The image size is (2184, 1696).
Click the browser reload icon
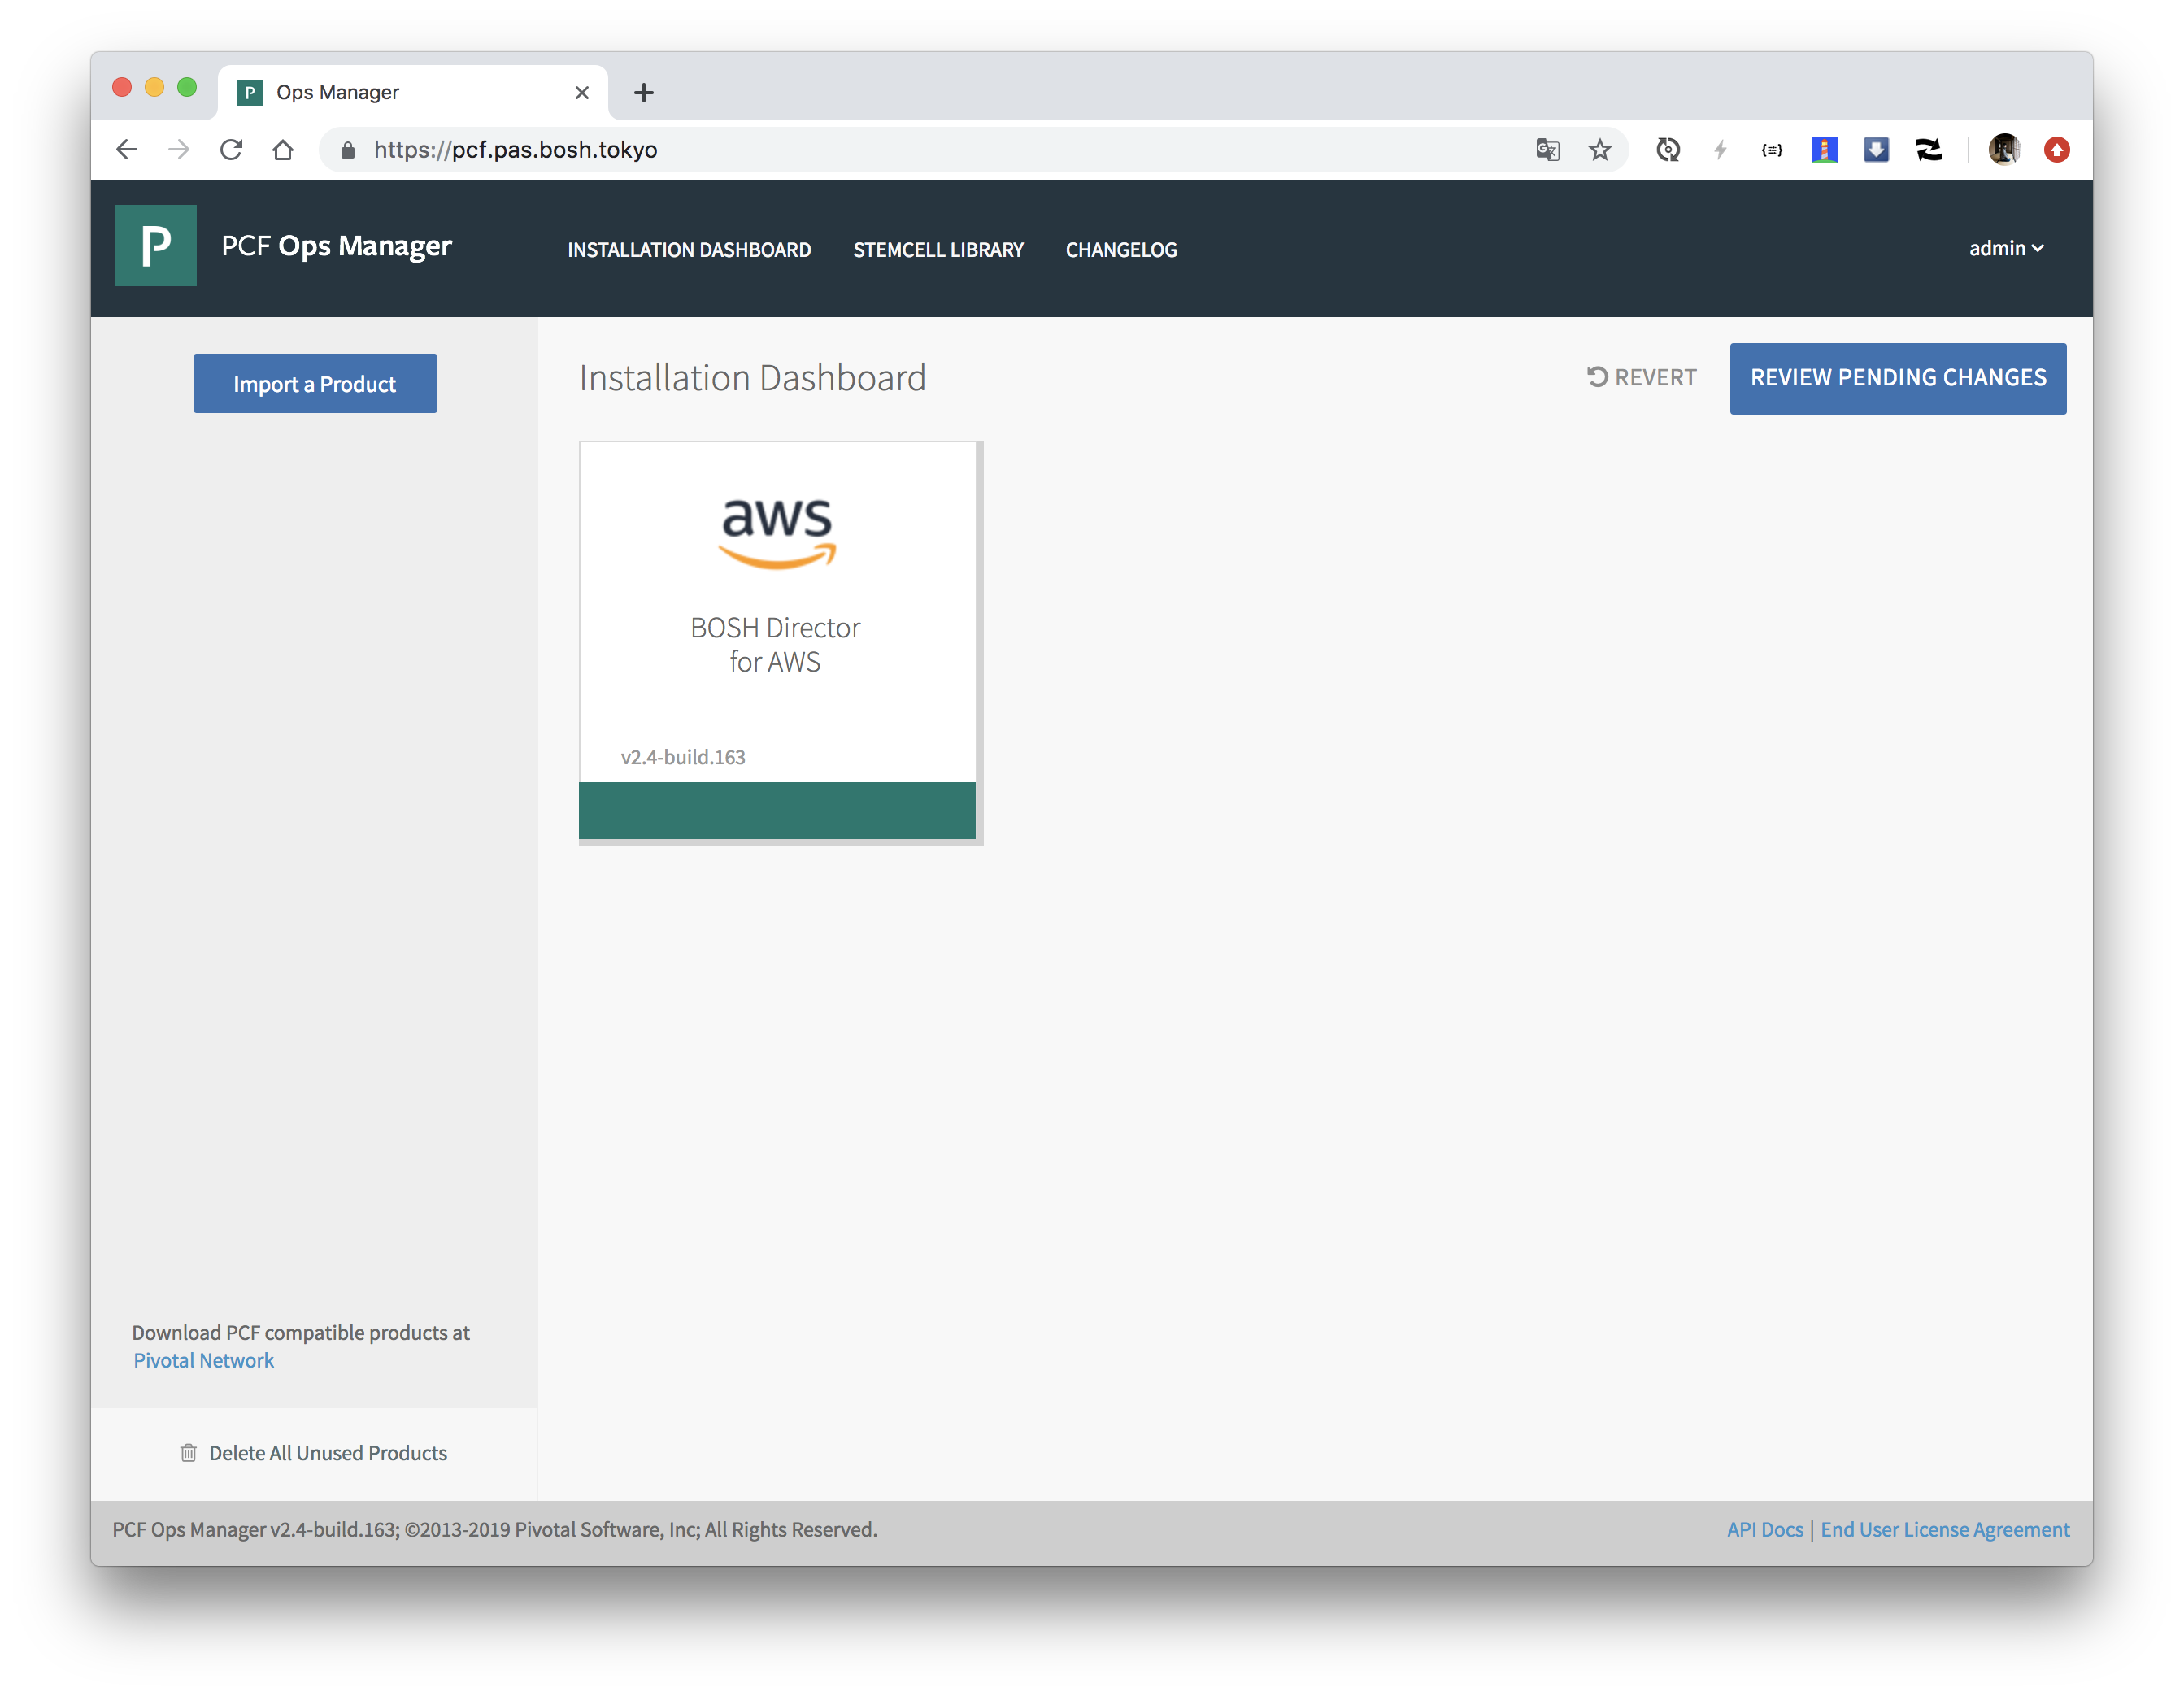pos(231,150)
